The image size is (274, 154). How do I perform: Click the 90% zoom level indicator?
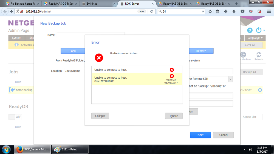(x=142, y=11)
